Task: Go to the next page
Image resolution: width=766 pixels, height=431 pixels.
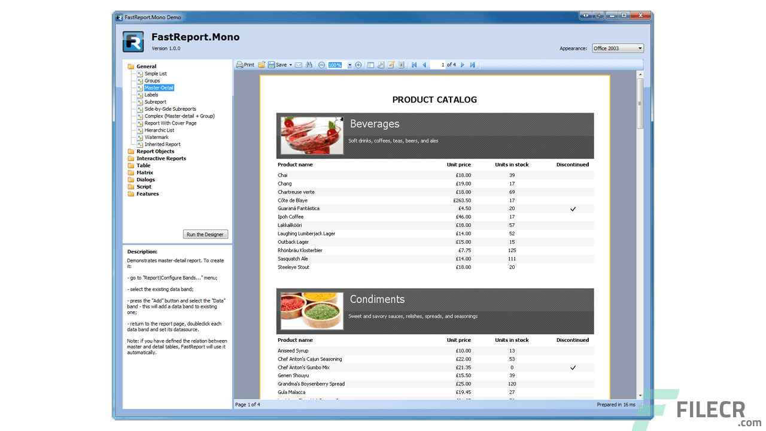Action: (462, 65)
